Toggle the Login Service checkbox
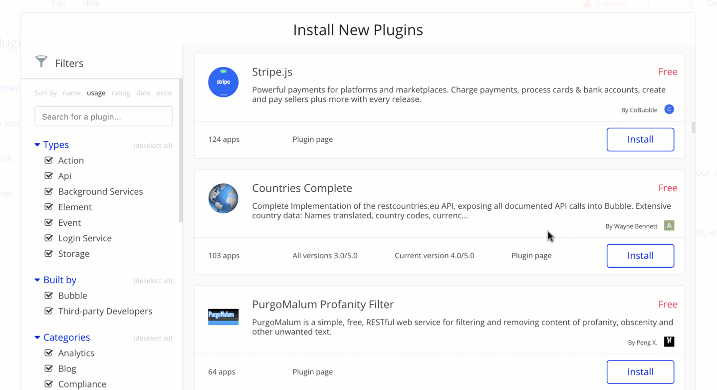The image size is (717, 390). pos(48,238)
